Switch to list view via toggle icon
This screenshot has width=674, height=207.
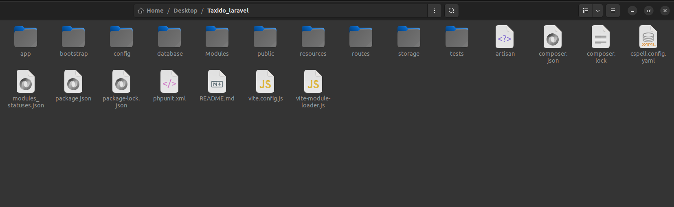pos(585,11)
